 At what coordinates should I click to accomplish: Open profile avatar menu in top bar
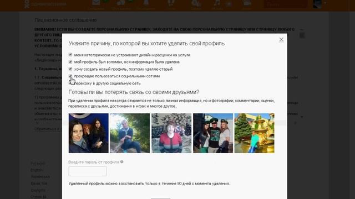point(317,4)
